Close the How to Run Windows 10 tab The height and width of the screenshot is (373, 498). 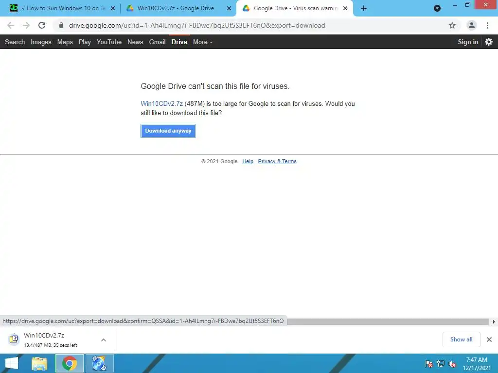point(113,9)
